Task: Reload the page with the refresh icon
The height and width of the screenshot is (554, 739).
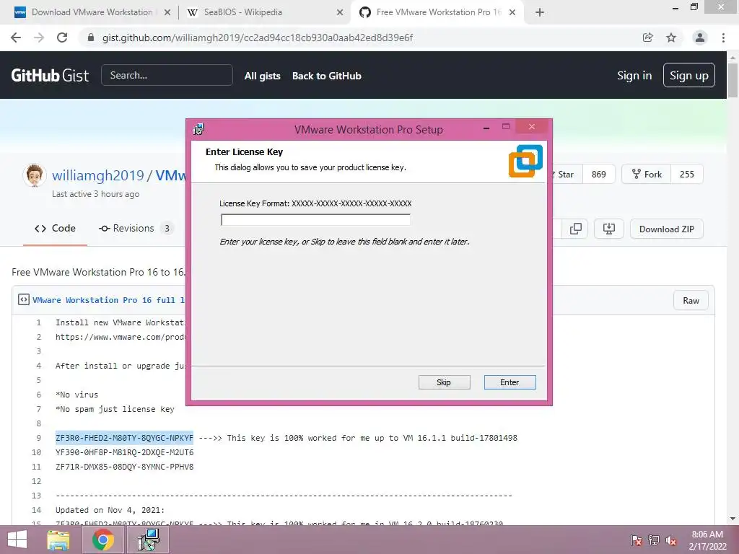Action: [x=62, y=38]
